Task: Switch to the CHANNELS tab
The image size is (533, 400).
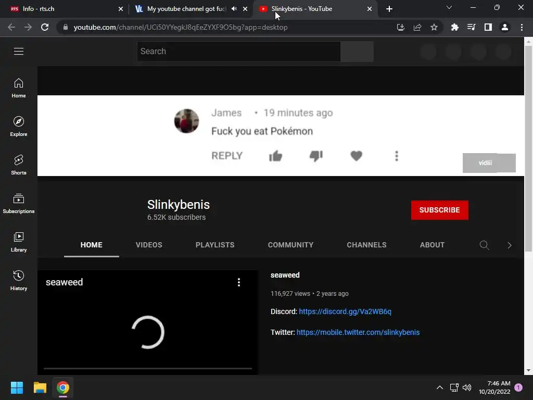Action: tap(366, 245)
